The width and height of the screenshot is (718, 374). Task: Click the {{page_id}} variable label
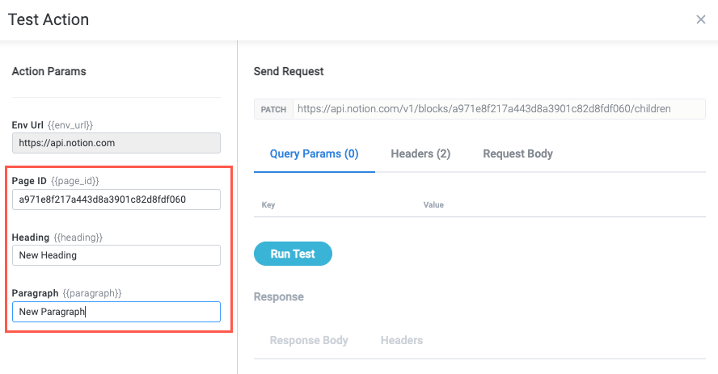[75, 181]
